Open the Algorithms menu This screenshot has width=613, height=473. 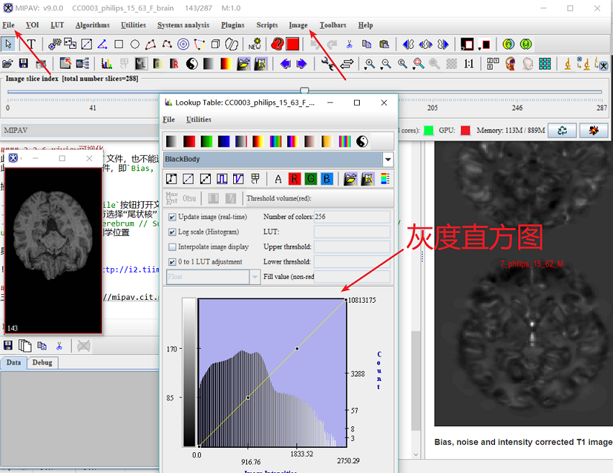coord(93,25)
